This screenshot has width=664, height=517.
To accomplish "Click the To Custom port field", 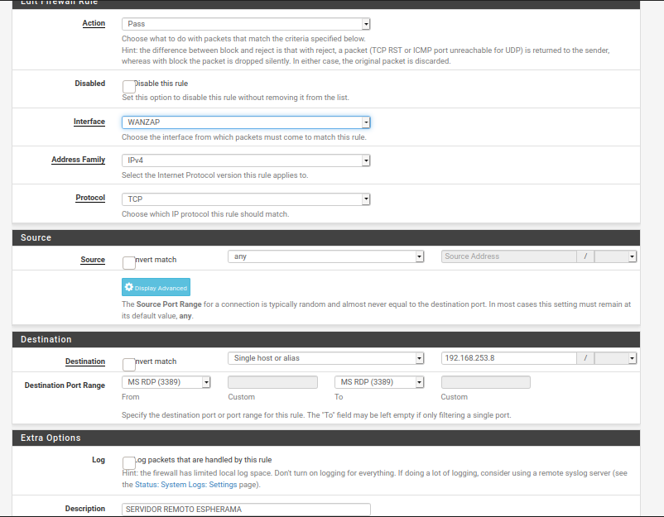I will pyautogui.click(x=486, y=382).
